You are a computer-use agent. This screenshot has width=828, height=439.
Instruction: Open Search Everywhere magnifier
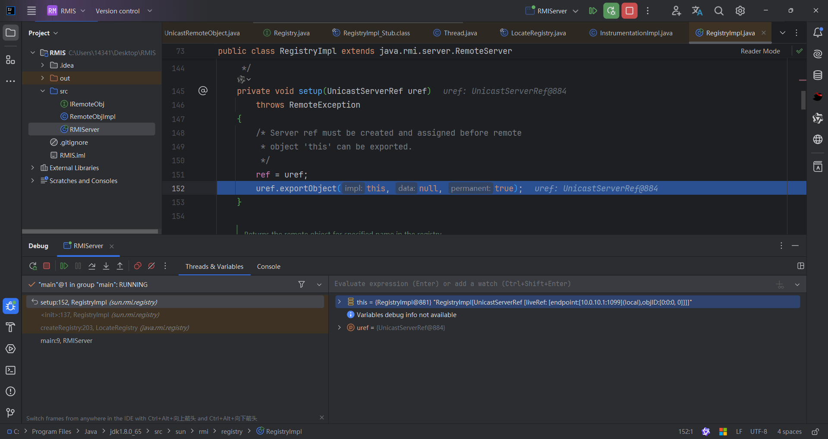[x=719, y=11]
